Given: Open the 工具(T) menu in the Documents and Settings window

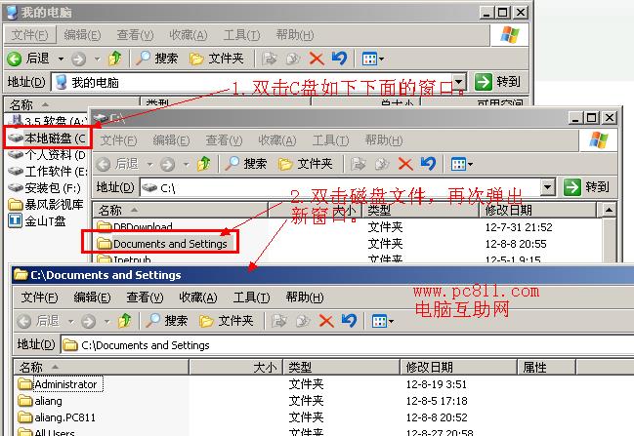Looking at the screenshot, I should tap(251, 297).
